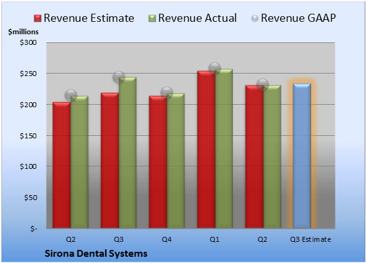The width and height of the screenshot is (366, 263).
Task: Click the GAAP sphere marker above Q1
Action: point(215,69)
